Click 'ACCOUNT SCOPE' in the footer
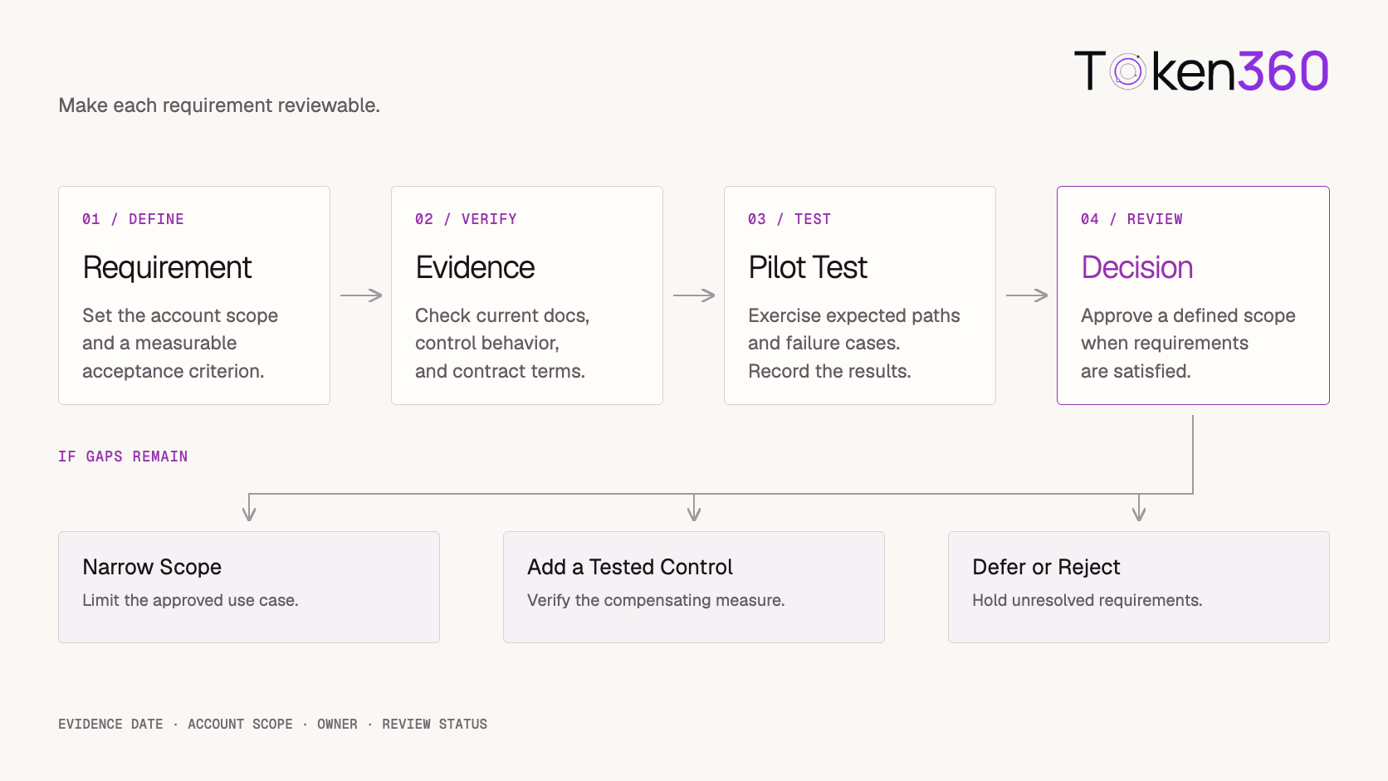The image size is (1388, 781). 240,724
